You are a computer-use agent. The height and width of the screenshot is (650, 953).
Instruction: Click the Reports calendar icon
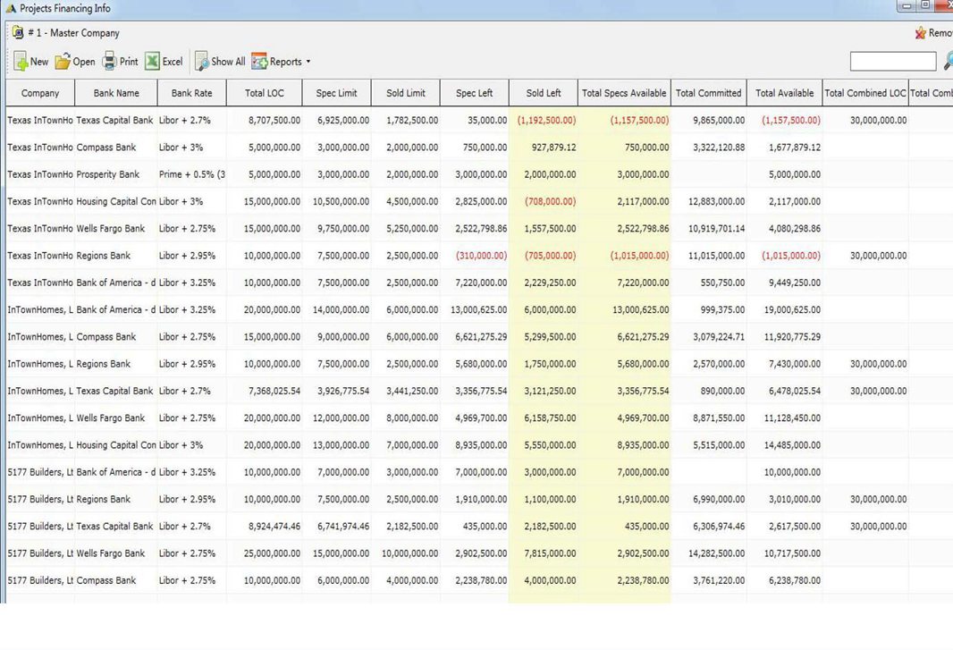pos(259,62)
